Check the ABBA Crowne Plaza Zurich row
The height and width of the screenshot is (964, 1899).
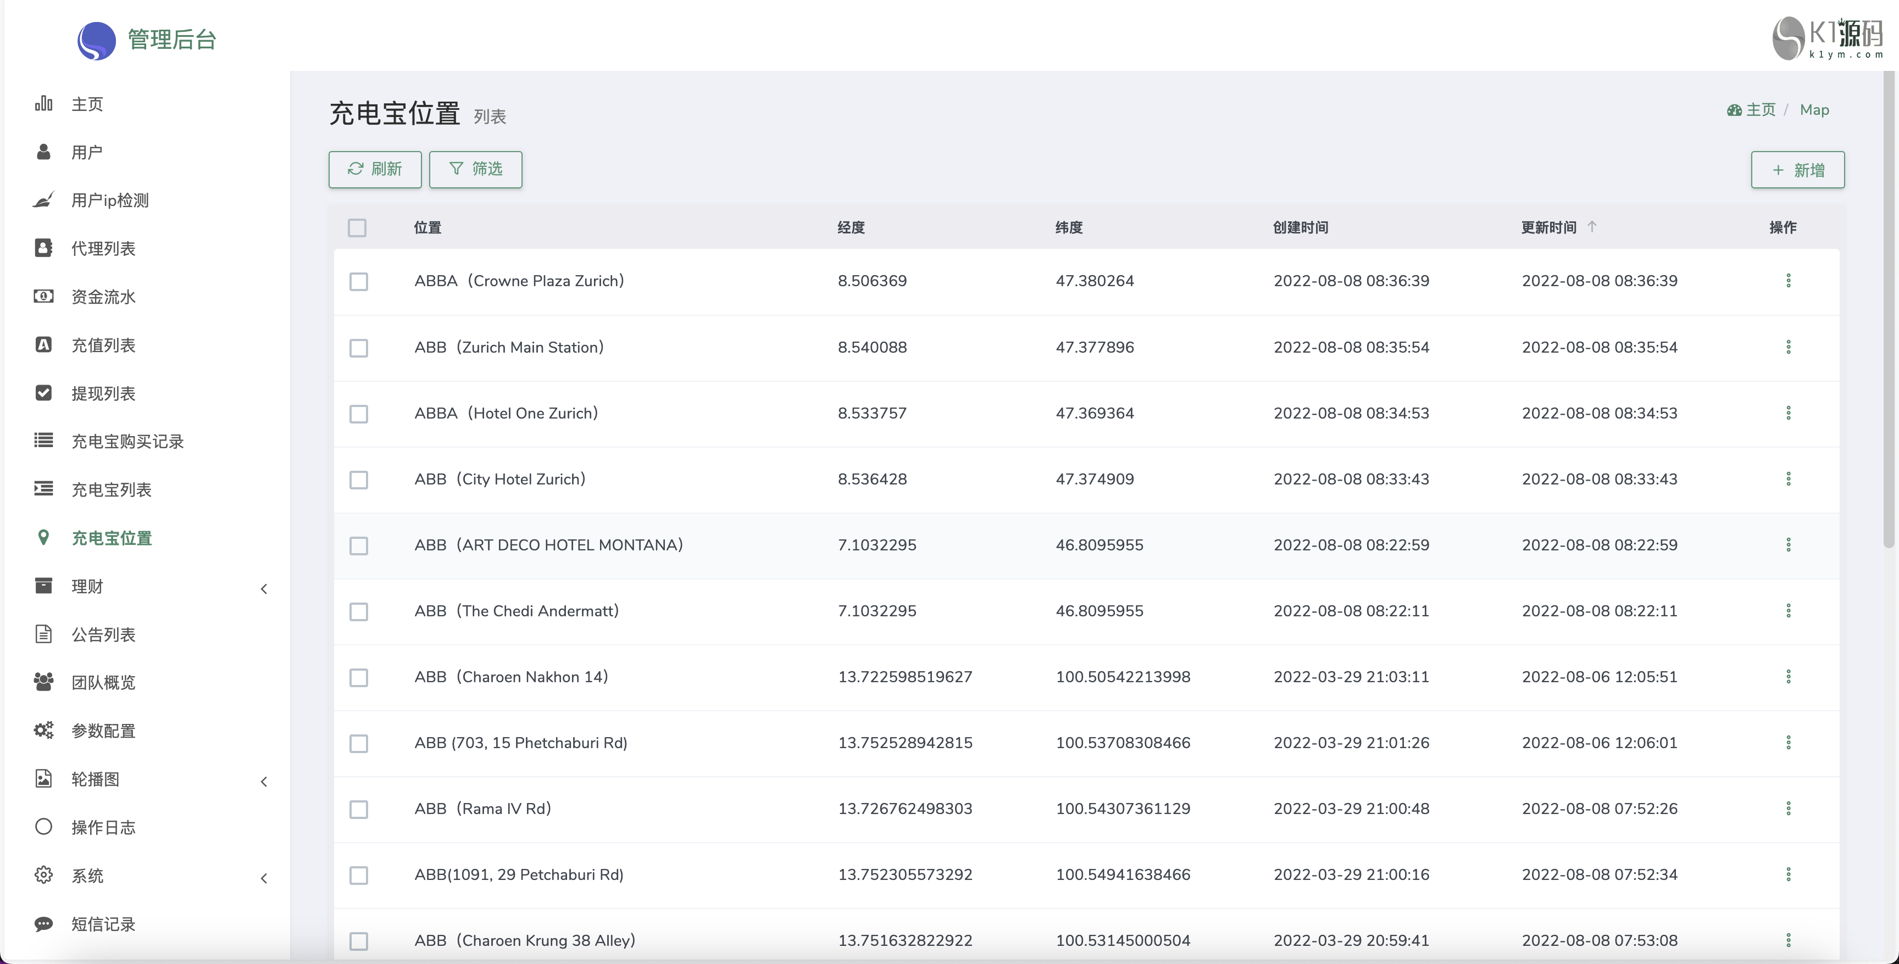[359, 282]
